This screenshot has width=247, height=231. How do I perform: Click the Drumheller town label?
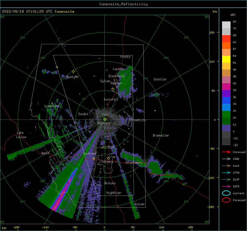pyautogui.click(x=161, y=135)
